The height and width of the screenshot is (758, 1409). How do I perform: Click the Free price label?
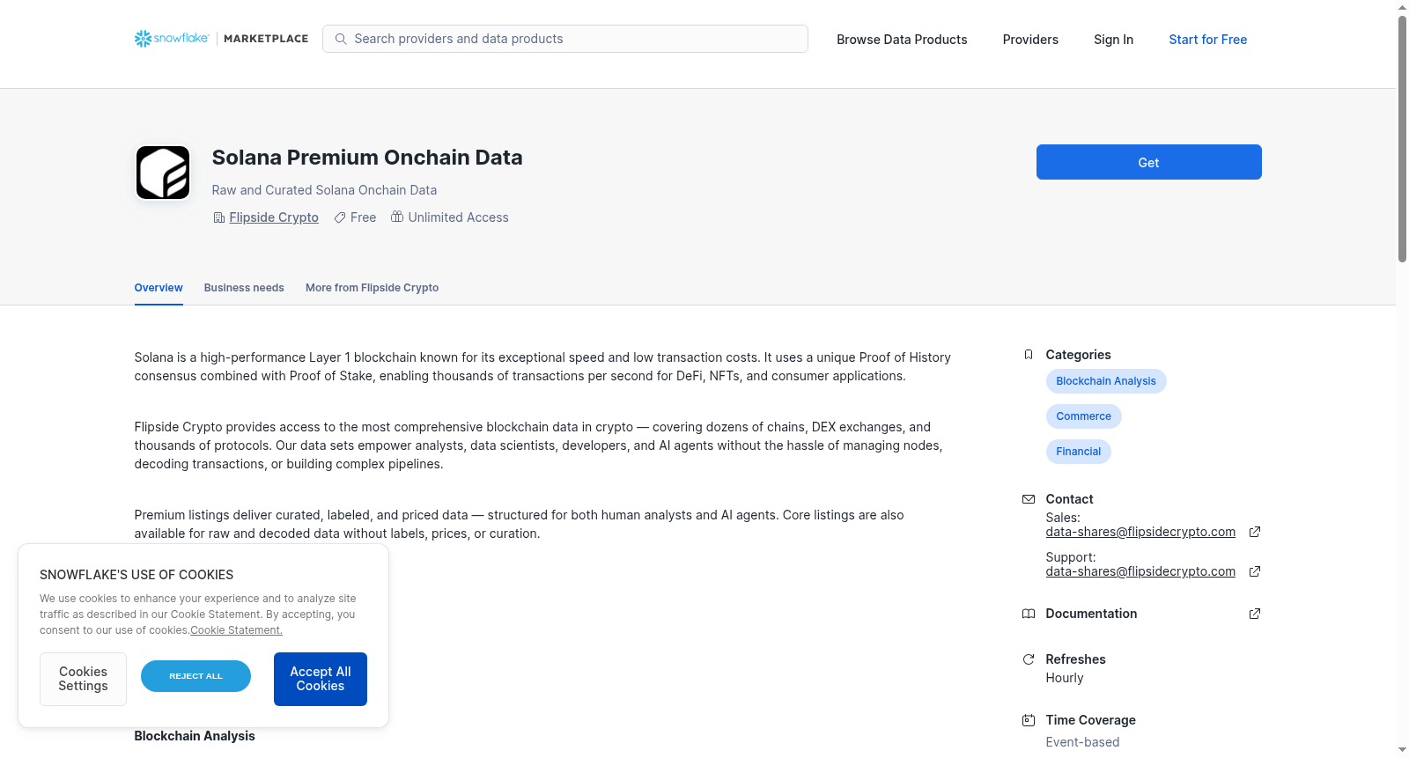(x=363, y=217)
